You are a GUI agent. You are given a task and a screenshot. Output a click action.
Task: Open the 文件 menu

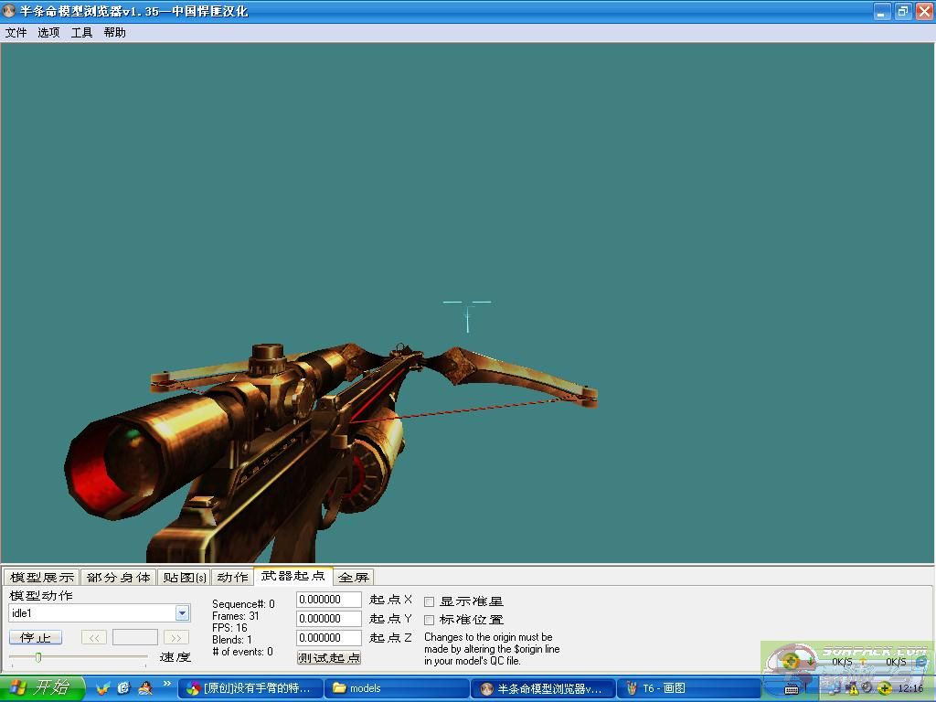point(16,32)
